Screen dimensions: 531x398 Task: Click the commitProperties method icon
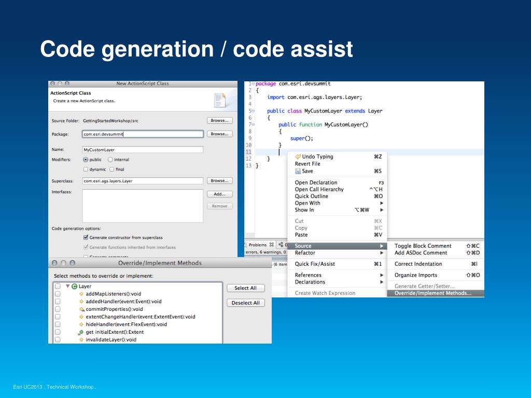coord(81,309)
